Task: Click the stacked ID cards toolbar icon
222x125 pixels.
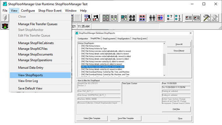Action: 197,18
